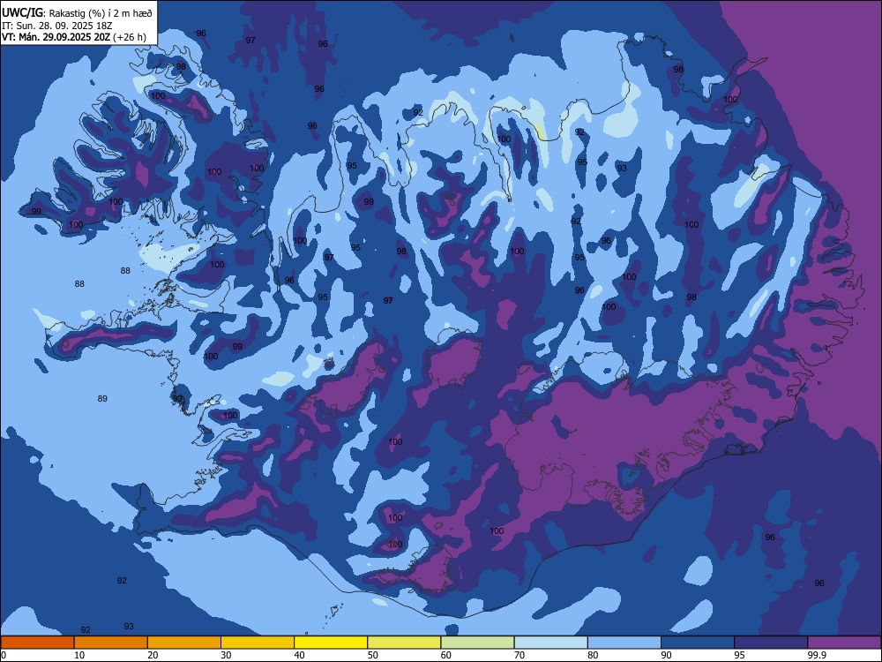Click the dark indigo 95–99.9 legend swatch
The width and height of the screenshot is (882, 662).
point(771,643)
